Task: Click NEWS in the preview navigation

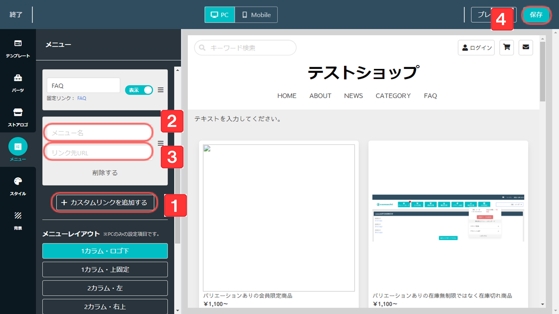Action: pyautogui.click(x=353, y=96)
